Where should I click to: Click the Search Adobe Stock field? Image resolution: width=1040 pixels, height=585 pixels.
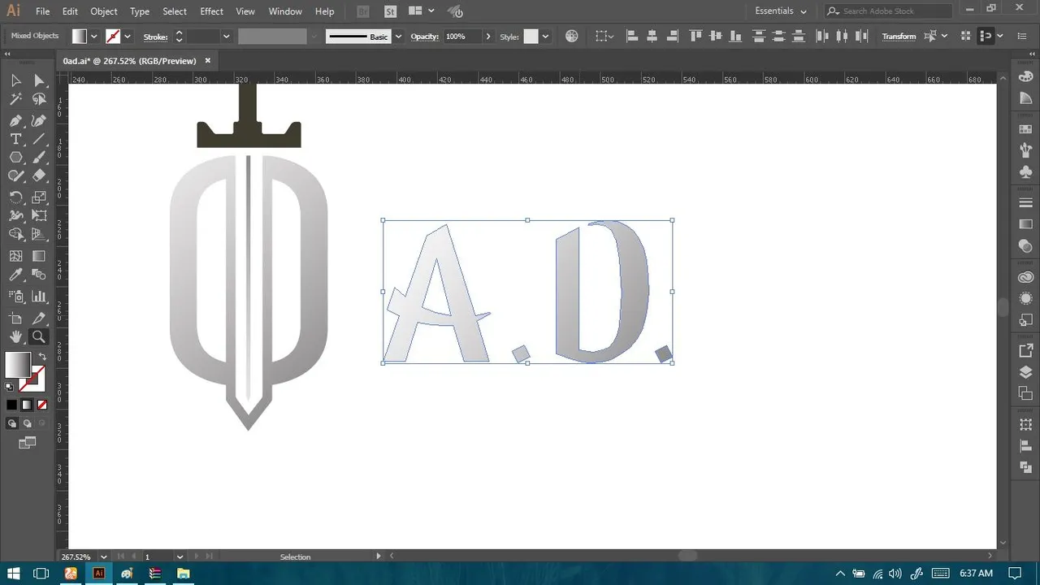tap(888, 11)
